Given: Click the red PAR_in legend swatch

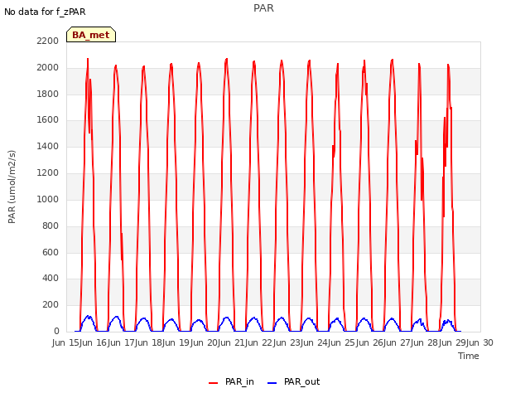Looking at the screenshot, I should click(x=214, y=383).
